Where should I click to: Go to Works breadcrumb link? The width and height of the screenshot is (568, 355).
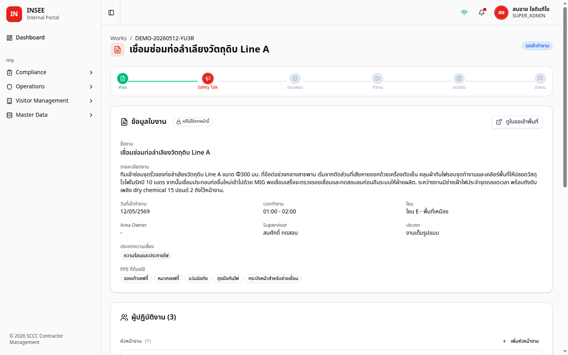118,38
